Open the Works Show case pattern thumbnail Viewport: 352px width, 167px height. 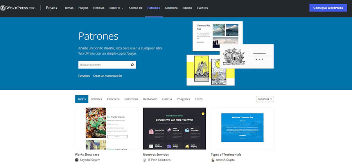pos(106,128)
